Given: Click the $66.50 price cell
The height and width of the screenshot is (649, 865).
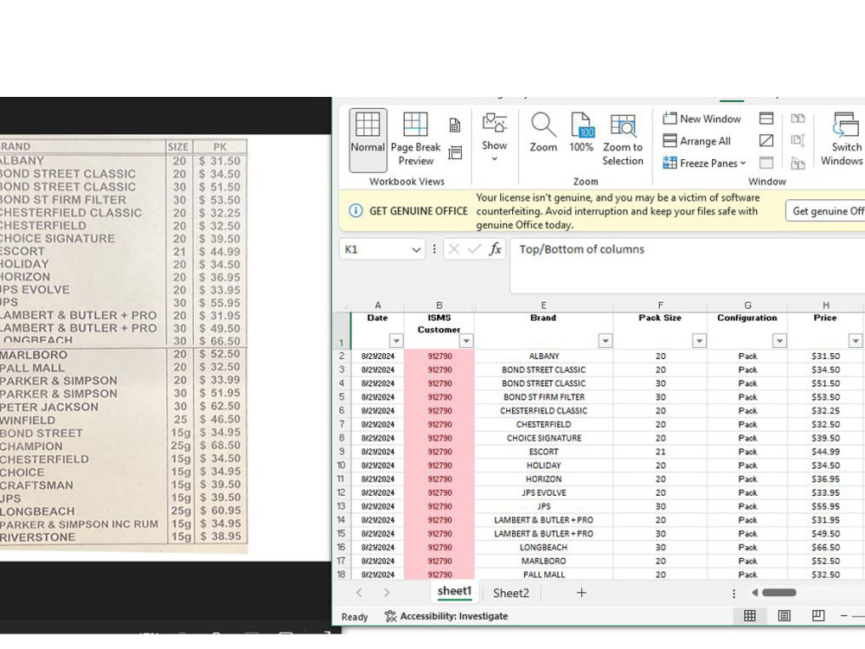Looking at the screenshot, I should [x=825, y=547].
